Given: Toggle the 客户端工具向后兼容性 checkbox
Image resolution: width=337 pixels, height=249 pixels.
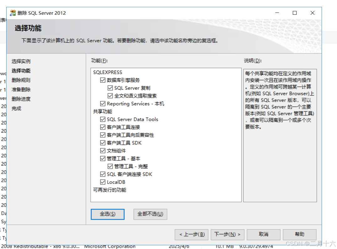Looking at the screenshot, I should (x=103, y=135).
